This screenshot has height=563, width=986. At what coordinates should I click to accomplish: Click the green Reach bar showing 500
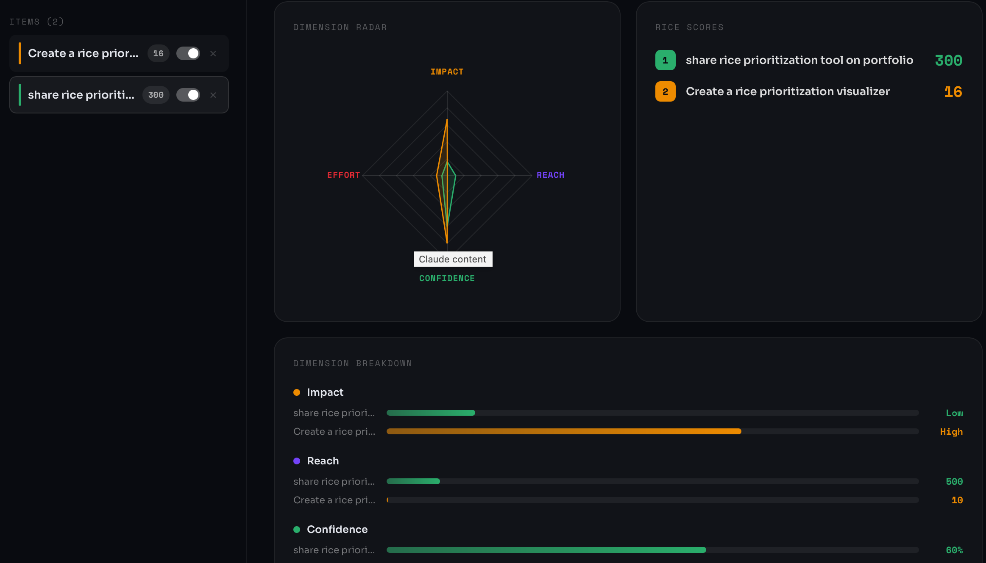pyautogui.click(x=413, y=481)
